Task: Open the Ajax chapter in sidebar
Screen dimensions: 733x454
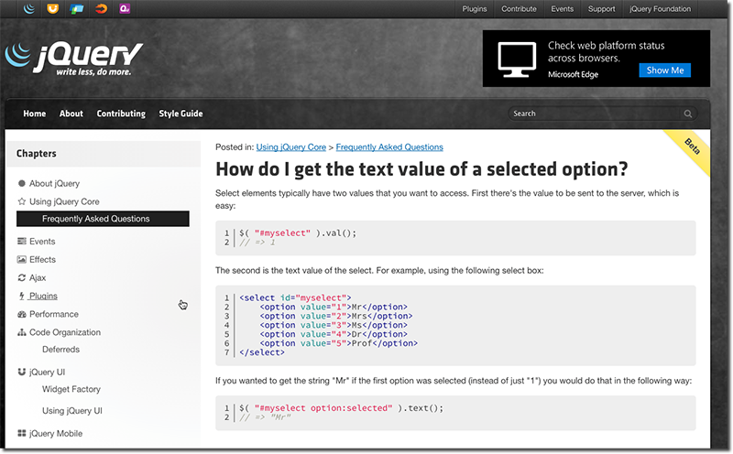Action: click(x=37, y=277)
